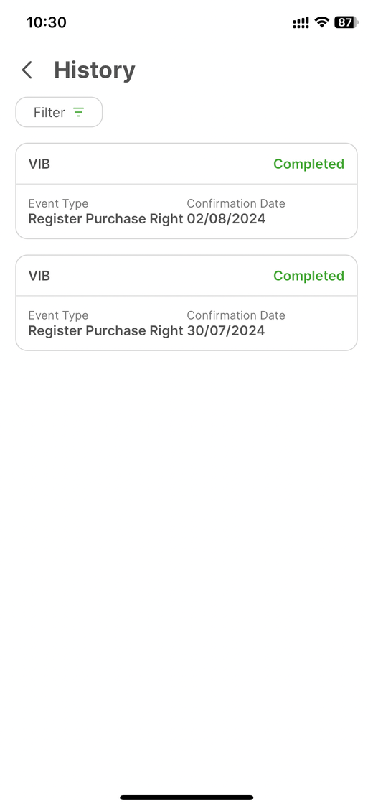Viewport: 373px width, 808px height.
Task: Tap Event Type label in first card
Action: click(58, 203)
